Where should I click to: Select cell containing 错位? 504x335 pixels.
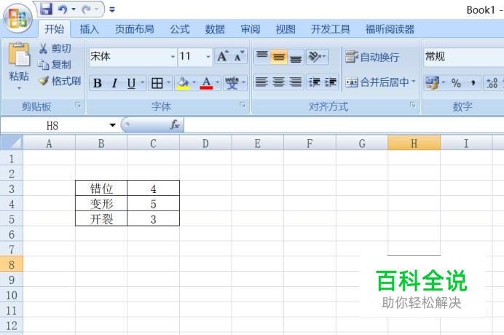pyautogui.click(x=101, y=189)
